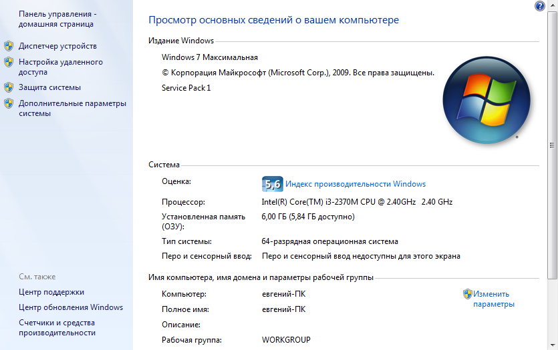
Task: Go to Панель управления - домашняя страница
Action: pos(57,19)
